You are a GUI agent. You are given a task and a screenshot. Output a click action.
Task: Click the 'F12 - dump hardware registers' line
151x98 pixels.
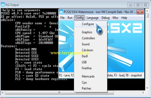pos(41,79)
